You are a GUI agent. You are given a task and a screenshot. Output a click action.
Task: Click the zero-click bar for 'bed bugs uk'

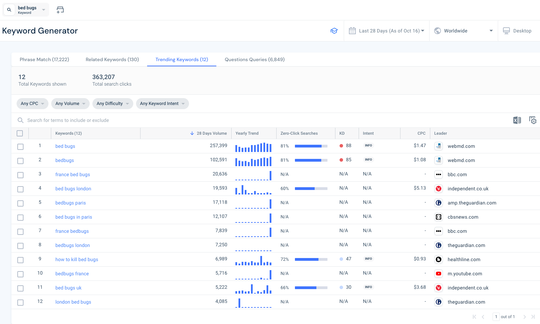click(x=311, y=288)
